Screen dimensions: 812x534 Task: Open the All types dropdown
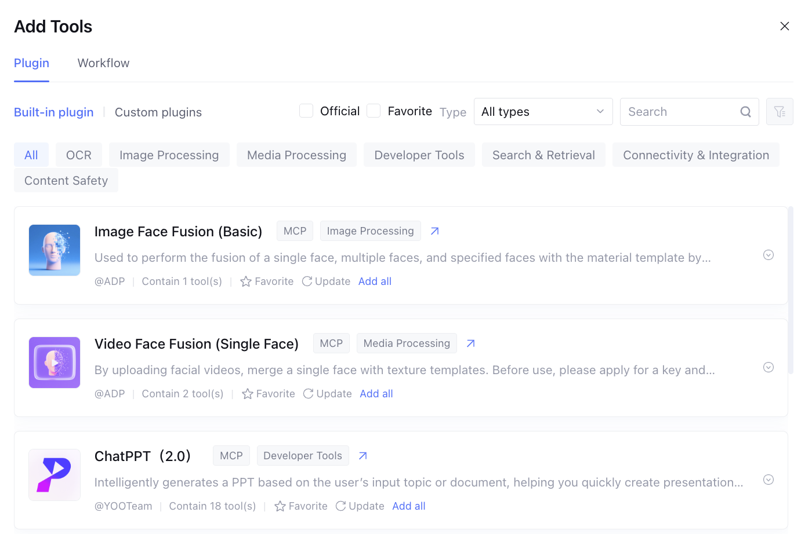point(543,112)
